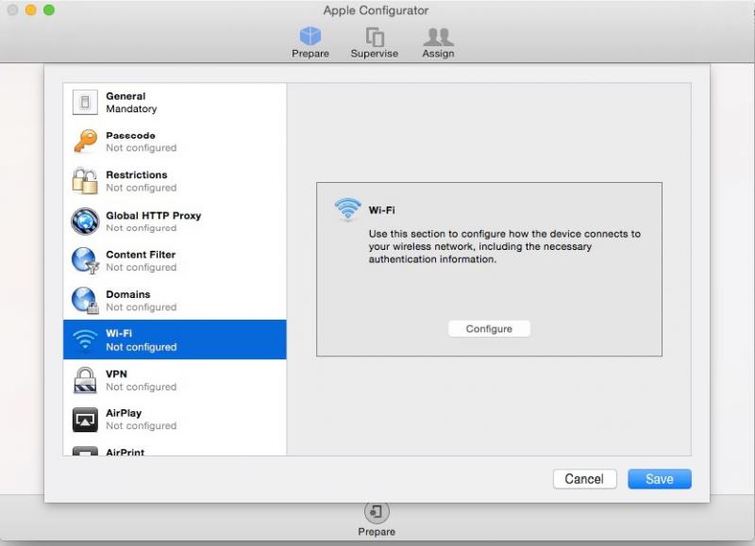Select the Global HTTP Proxy globe icon
Screen dimensions: 755x546
point(85,221)
